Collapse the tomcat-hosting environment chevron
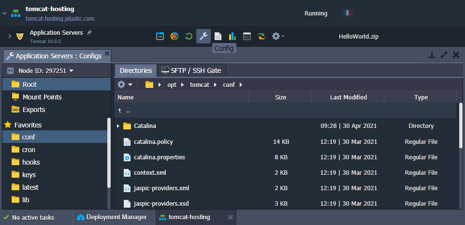The image size is (465, 225). [x=4, y=14]
